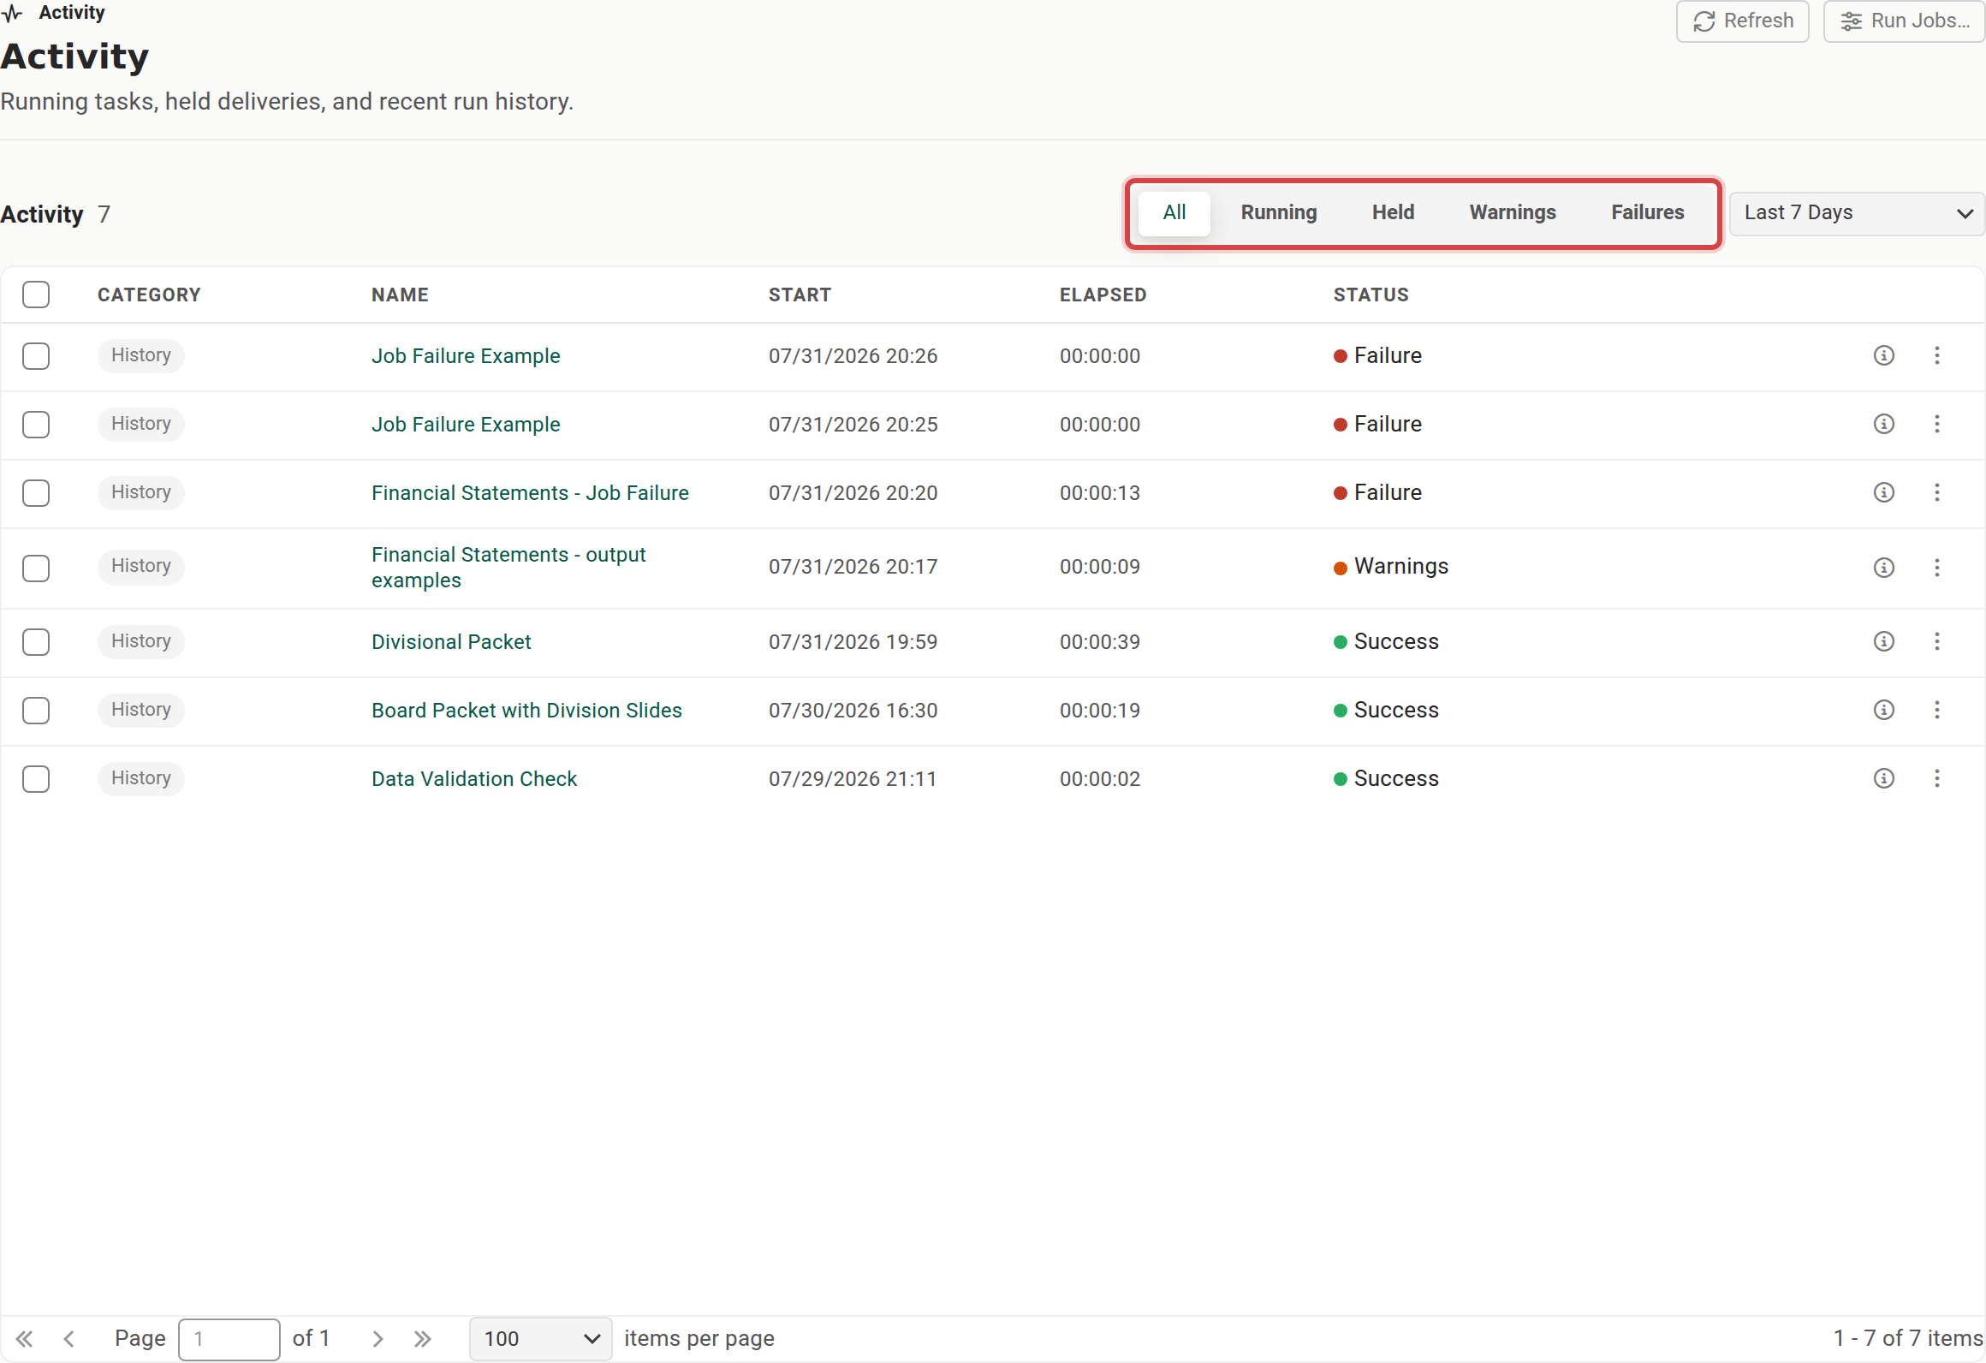Go to previous page arrow
Screen dimensions: 1986x1363
69,1339
